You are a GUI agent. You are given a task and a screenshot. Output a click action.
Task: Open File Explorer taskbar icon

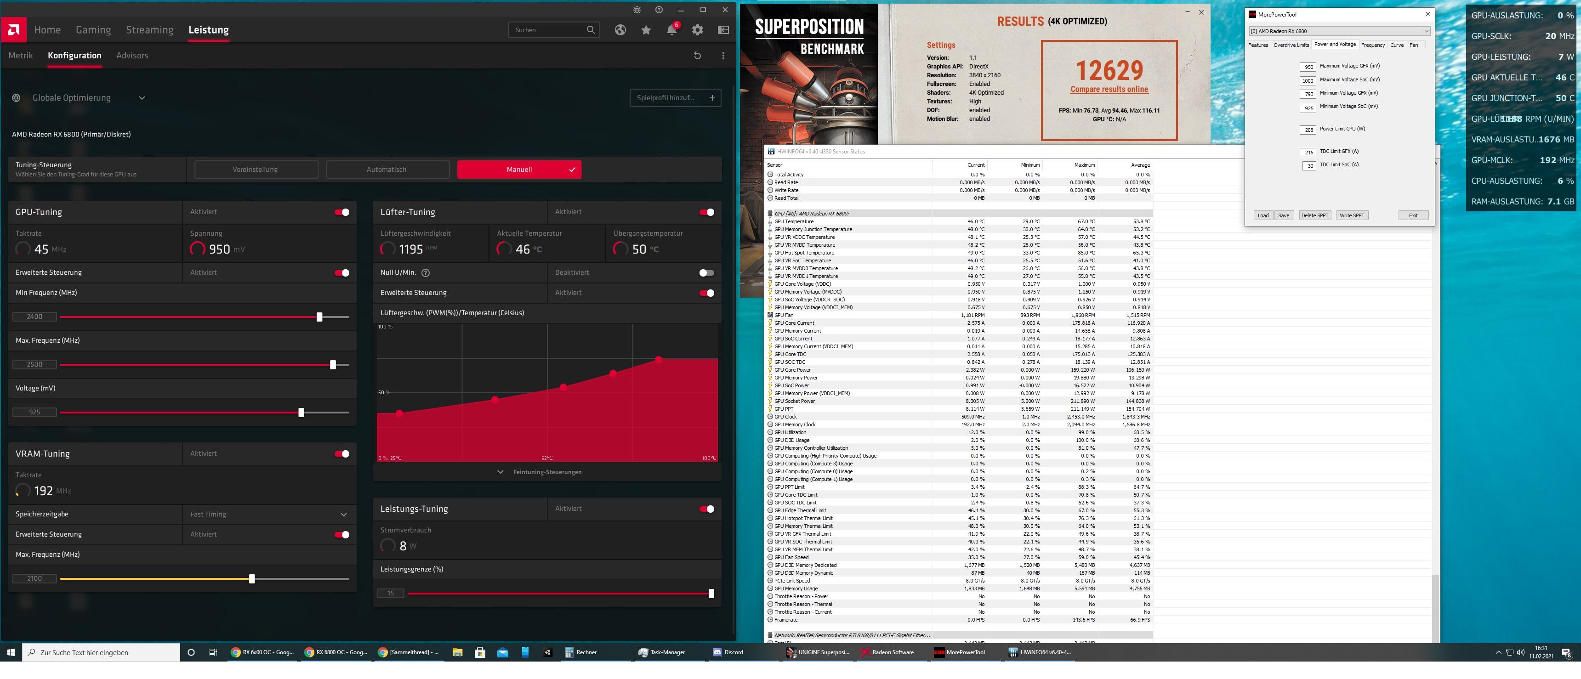click(x=457, y=652)
